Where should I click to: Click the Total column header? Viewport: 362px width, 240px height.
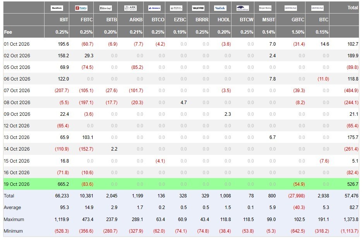(353, 8)
